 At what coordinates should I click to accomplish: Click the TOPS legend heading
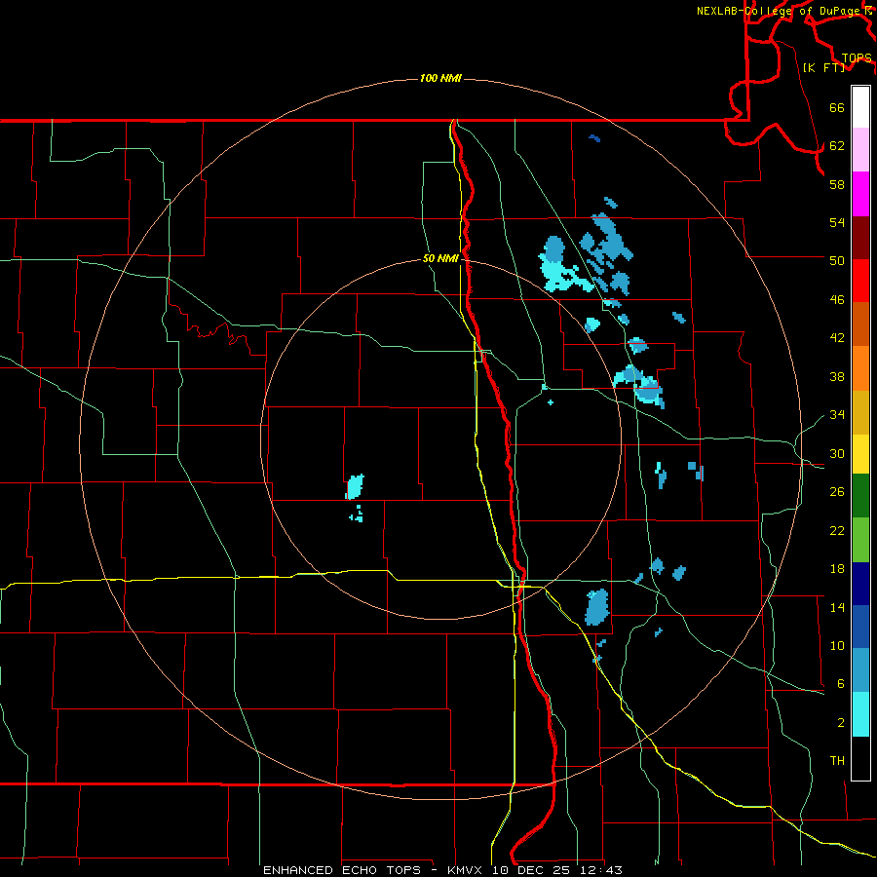click(857, 57)
